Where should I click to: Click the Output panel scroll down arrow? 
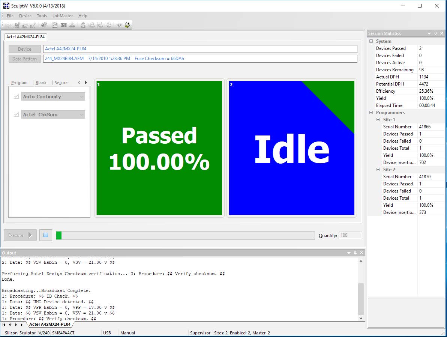click(x=361, y=318)
